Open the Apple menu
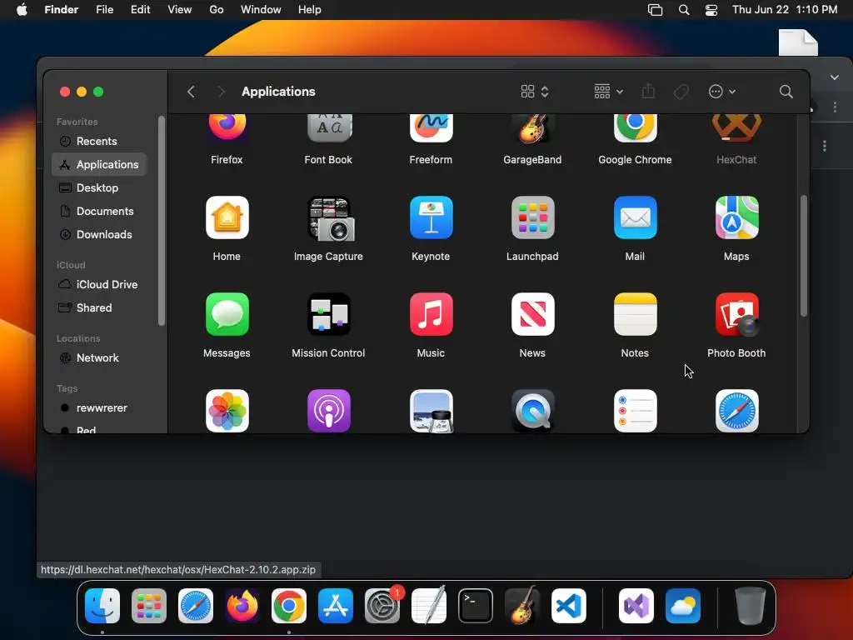The width and height of the screenshot is (853, 640). [x=22, y=10]
